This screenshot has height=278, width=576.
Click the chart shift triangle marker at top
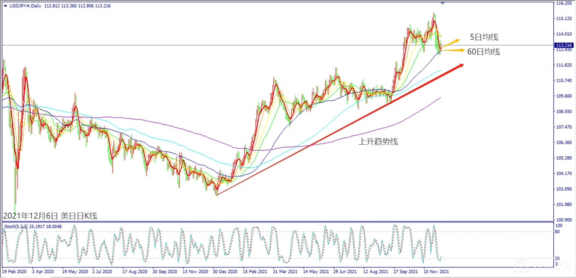pos(443,3)
